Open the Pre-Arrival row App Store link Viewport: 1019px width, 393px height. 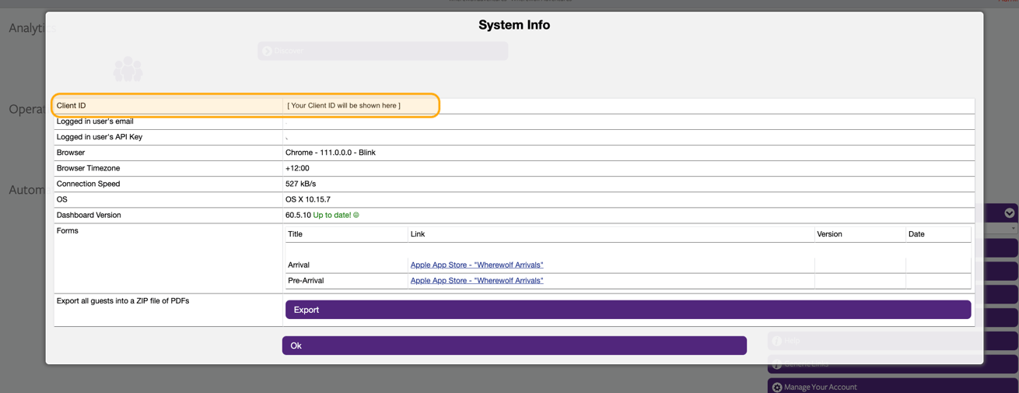[x=476, y=281]
